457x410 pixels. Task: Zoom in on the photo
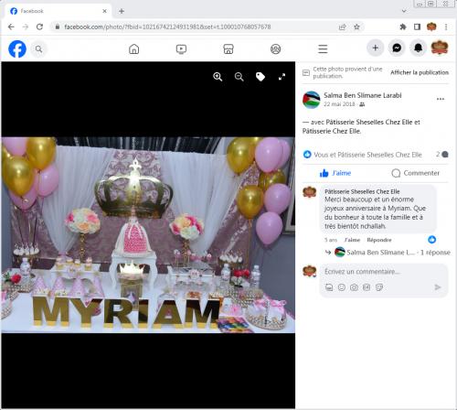pos(218,77)
